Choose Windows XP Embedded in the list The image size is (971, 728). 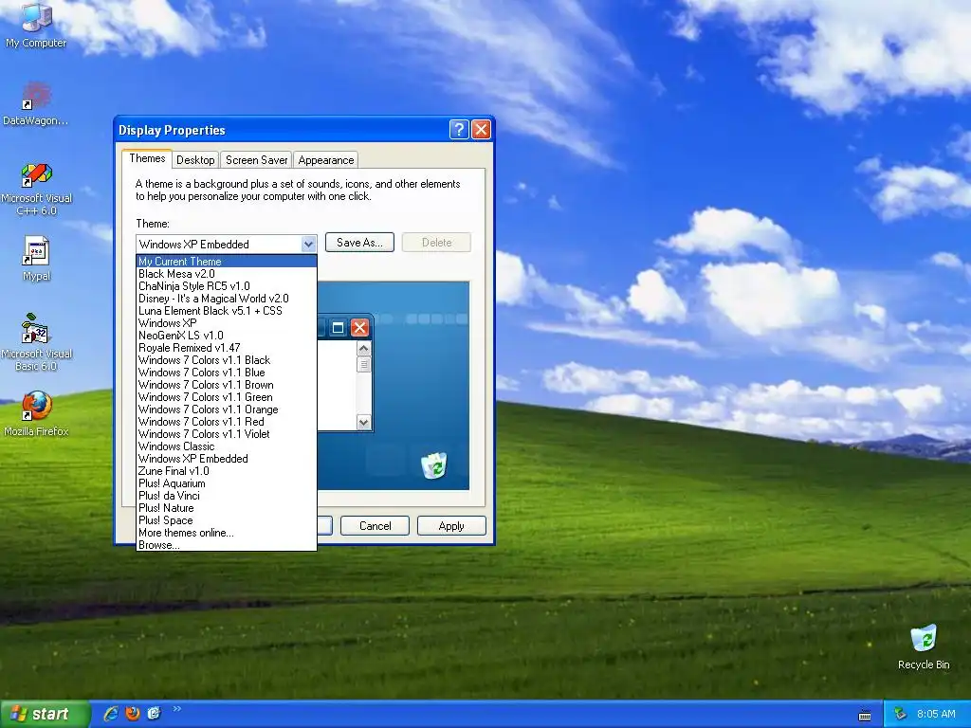[x=226, y=459]
